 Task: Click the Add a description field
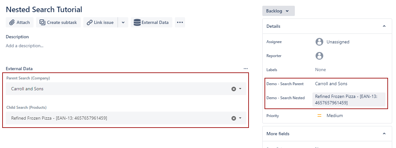(25, 46)
